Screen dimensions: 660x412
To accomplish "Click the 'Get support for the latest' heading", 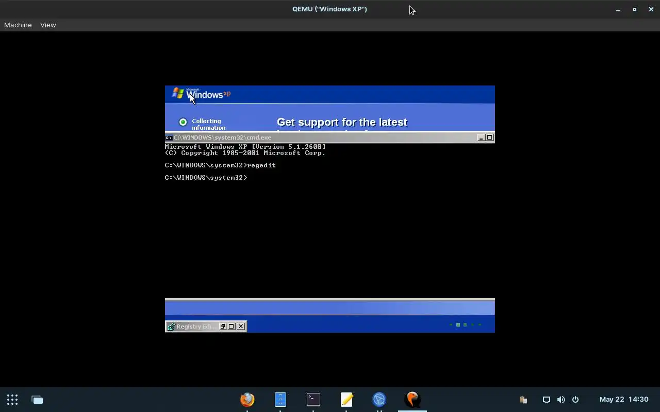I will [342, 122].
